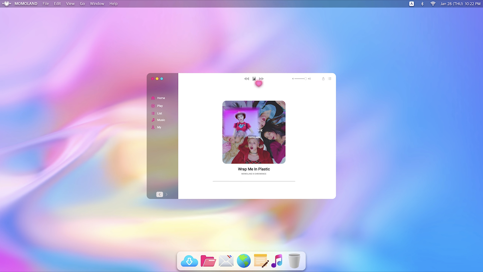Open the globe browser app in Dock

pos(244,261)
